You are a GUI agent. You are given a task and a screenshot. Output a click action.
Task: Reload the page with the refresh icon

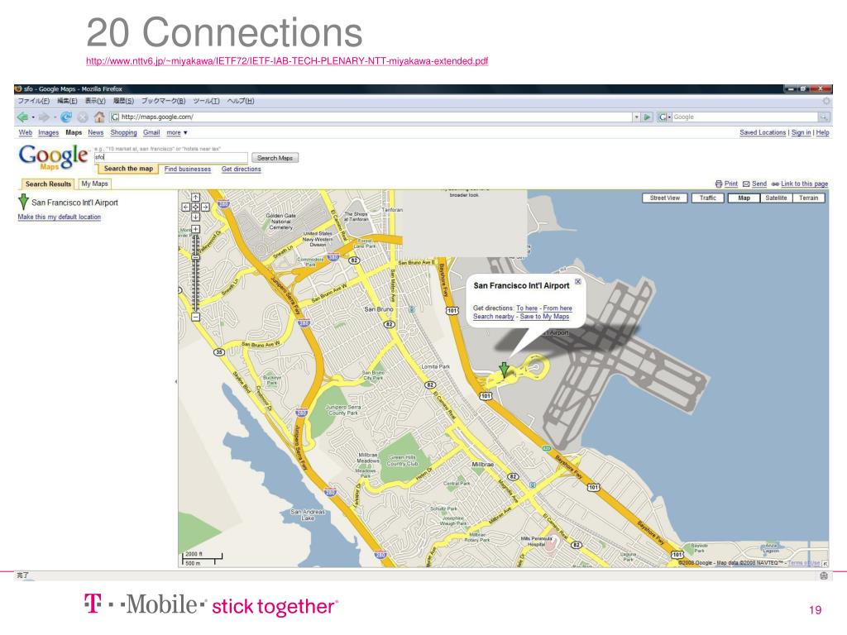[x=66, y=117]
